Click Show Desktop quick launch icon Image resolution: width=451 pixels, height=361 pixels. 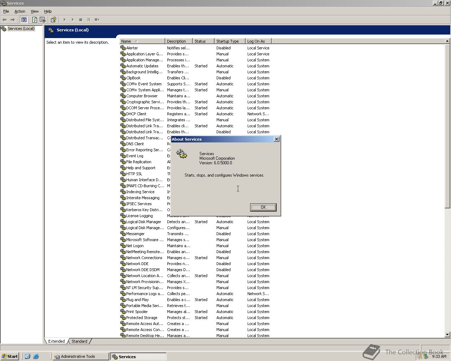pos(27,356)
